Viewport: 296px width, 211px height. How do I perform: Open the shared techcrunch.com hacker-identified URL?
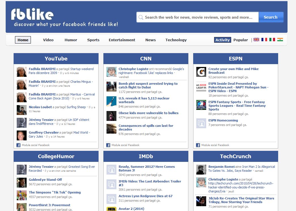point(241,187)
